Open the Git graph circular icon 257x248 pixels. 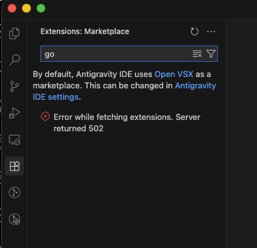pos(14,192)
